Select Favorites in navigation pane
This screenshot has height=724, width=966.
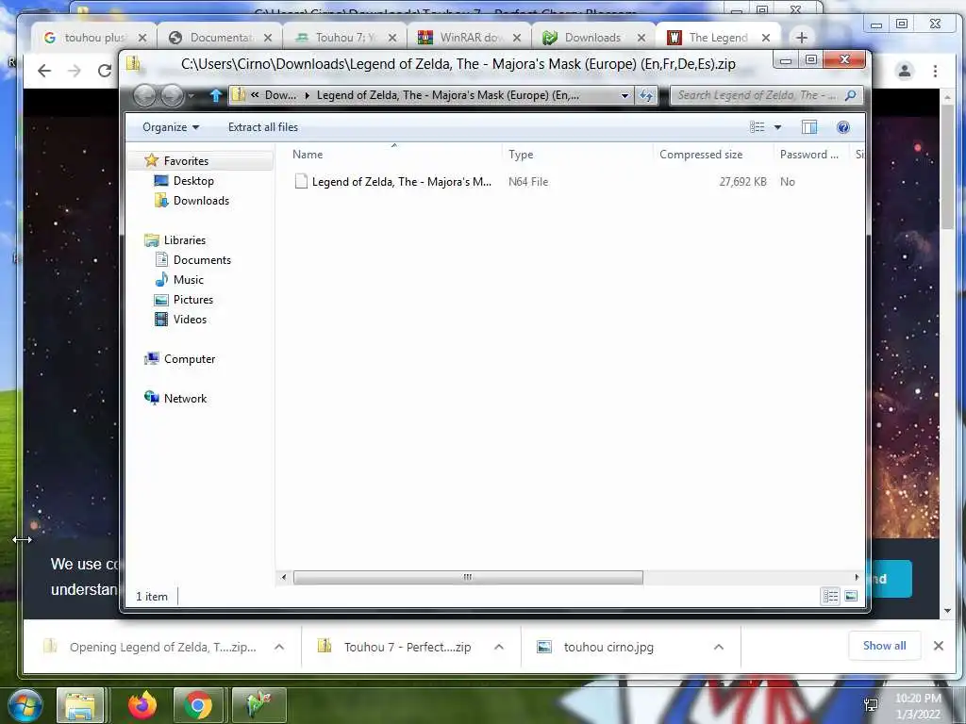coord(186,160)
